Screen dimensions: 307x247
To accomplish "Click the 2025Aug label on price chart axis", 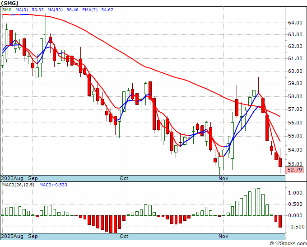I will [x=12, y=178].
